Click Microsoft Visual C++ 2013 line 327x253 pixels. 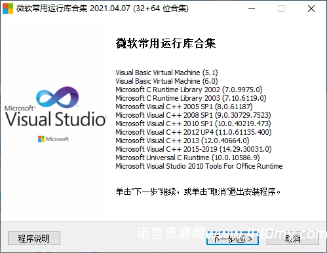(182, 141)
